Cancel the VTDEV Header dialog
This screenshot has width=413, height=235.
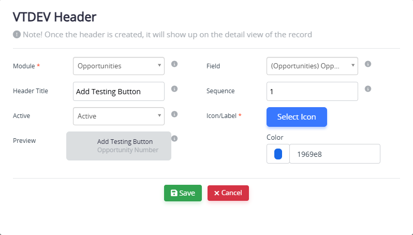pyautogui.click(x=228, y=193)
